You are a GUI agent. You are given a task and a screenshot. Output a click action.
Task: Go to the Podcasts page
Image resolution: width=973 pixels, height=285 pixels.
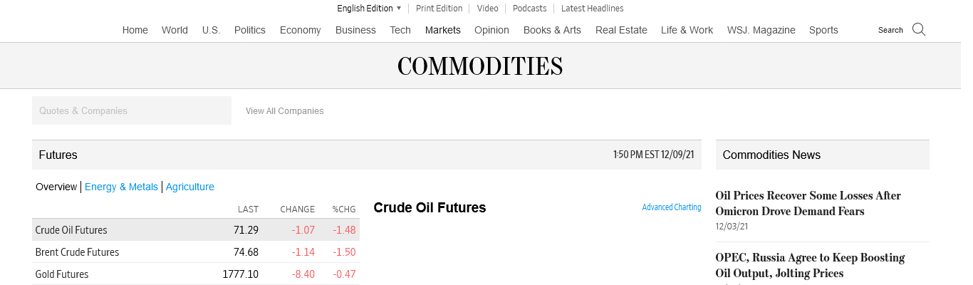click(529, 9)
